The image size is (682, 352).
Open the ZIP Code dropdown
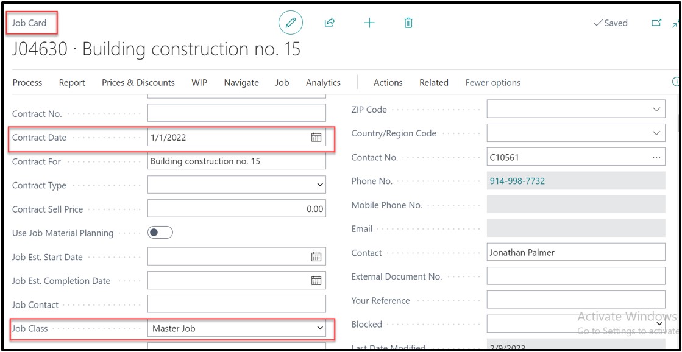(656, 110)
